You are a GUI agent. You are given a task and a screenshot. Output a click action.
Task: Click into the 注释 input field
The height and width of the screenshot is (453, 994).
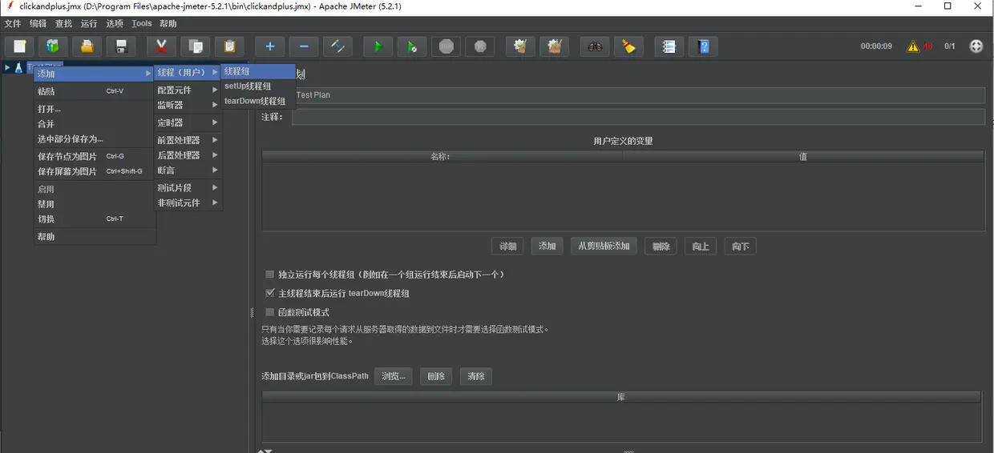(638, 117)
